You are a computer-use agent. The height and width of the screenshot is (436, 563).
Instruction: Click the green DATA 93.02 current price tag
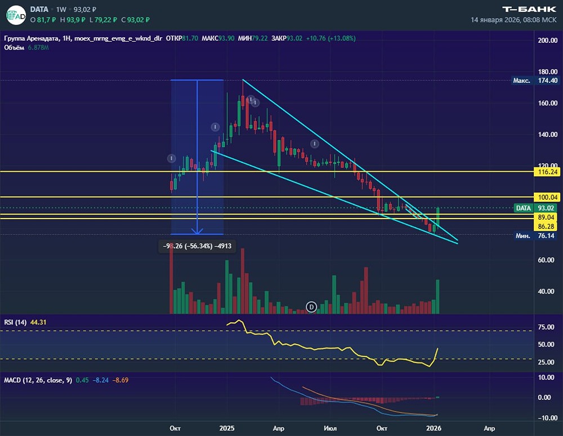tap(535, 208)
